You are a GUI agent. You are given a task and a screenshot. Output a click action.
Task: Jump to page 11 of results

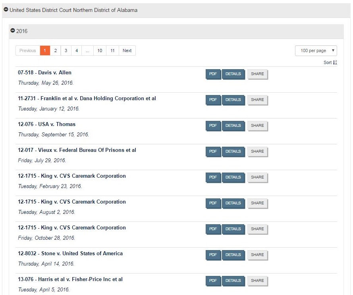pos(113,50)
